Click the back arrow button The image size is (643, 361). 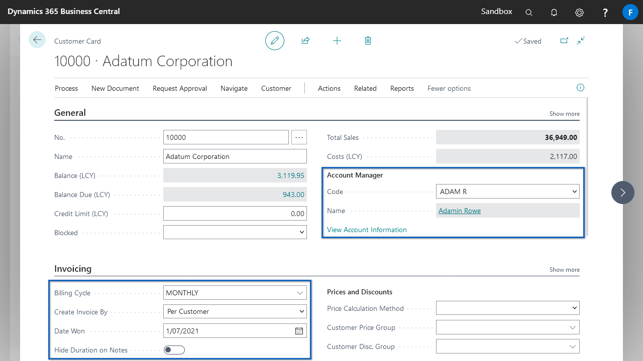click(x=37, y=40)
